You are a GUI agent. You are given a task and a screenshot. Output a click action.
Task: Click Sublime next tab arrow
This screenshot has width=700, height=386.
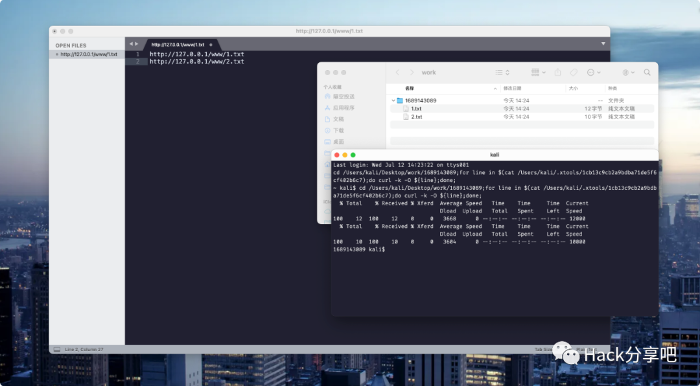pyautogui.click(x=137, y=44)
